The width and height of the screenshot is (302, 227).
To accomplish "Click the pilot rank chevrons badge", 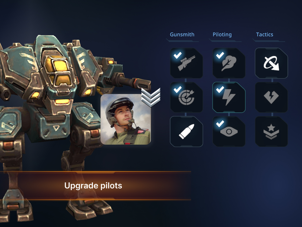I will pyautogui.click(x=151, y=97).
